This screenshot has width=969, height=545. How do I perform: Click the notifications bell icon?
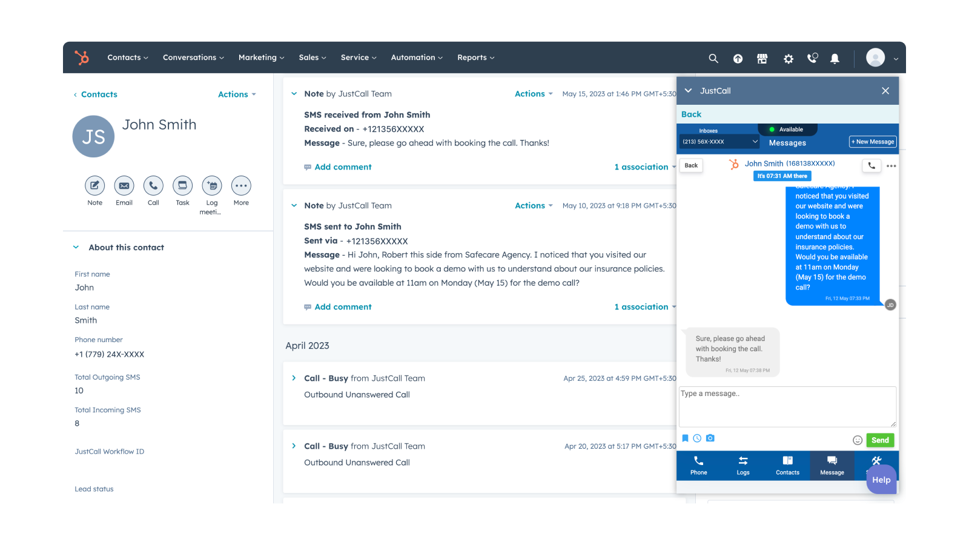click(835, 58)
